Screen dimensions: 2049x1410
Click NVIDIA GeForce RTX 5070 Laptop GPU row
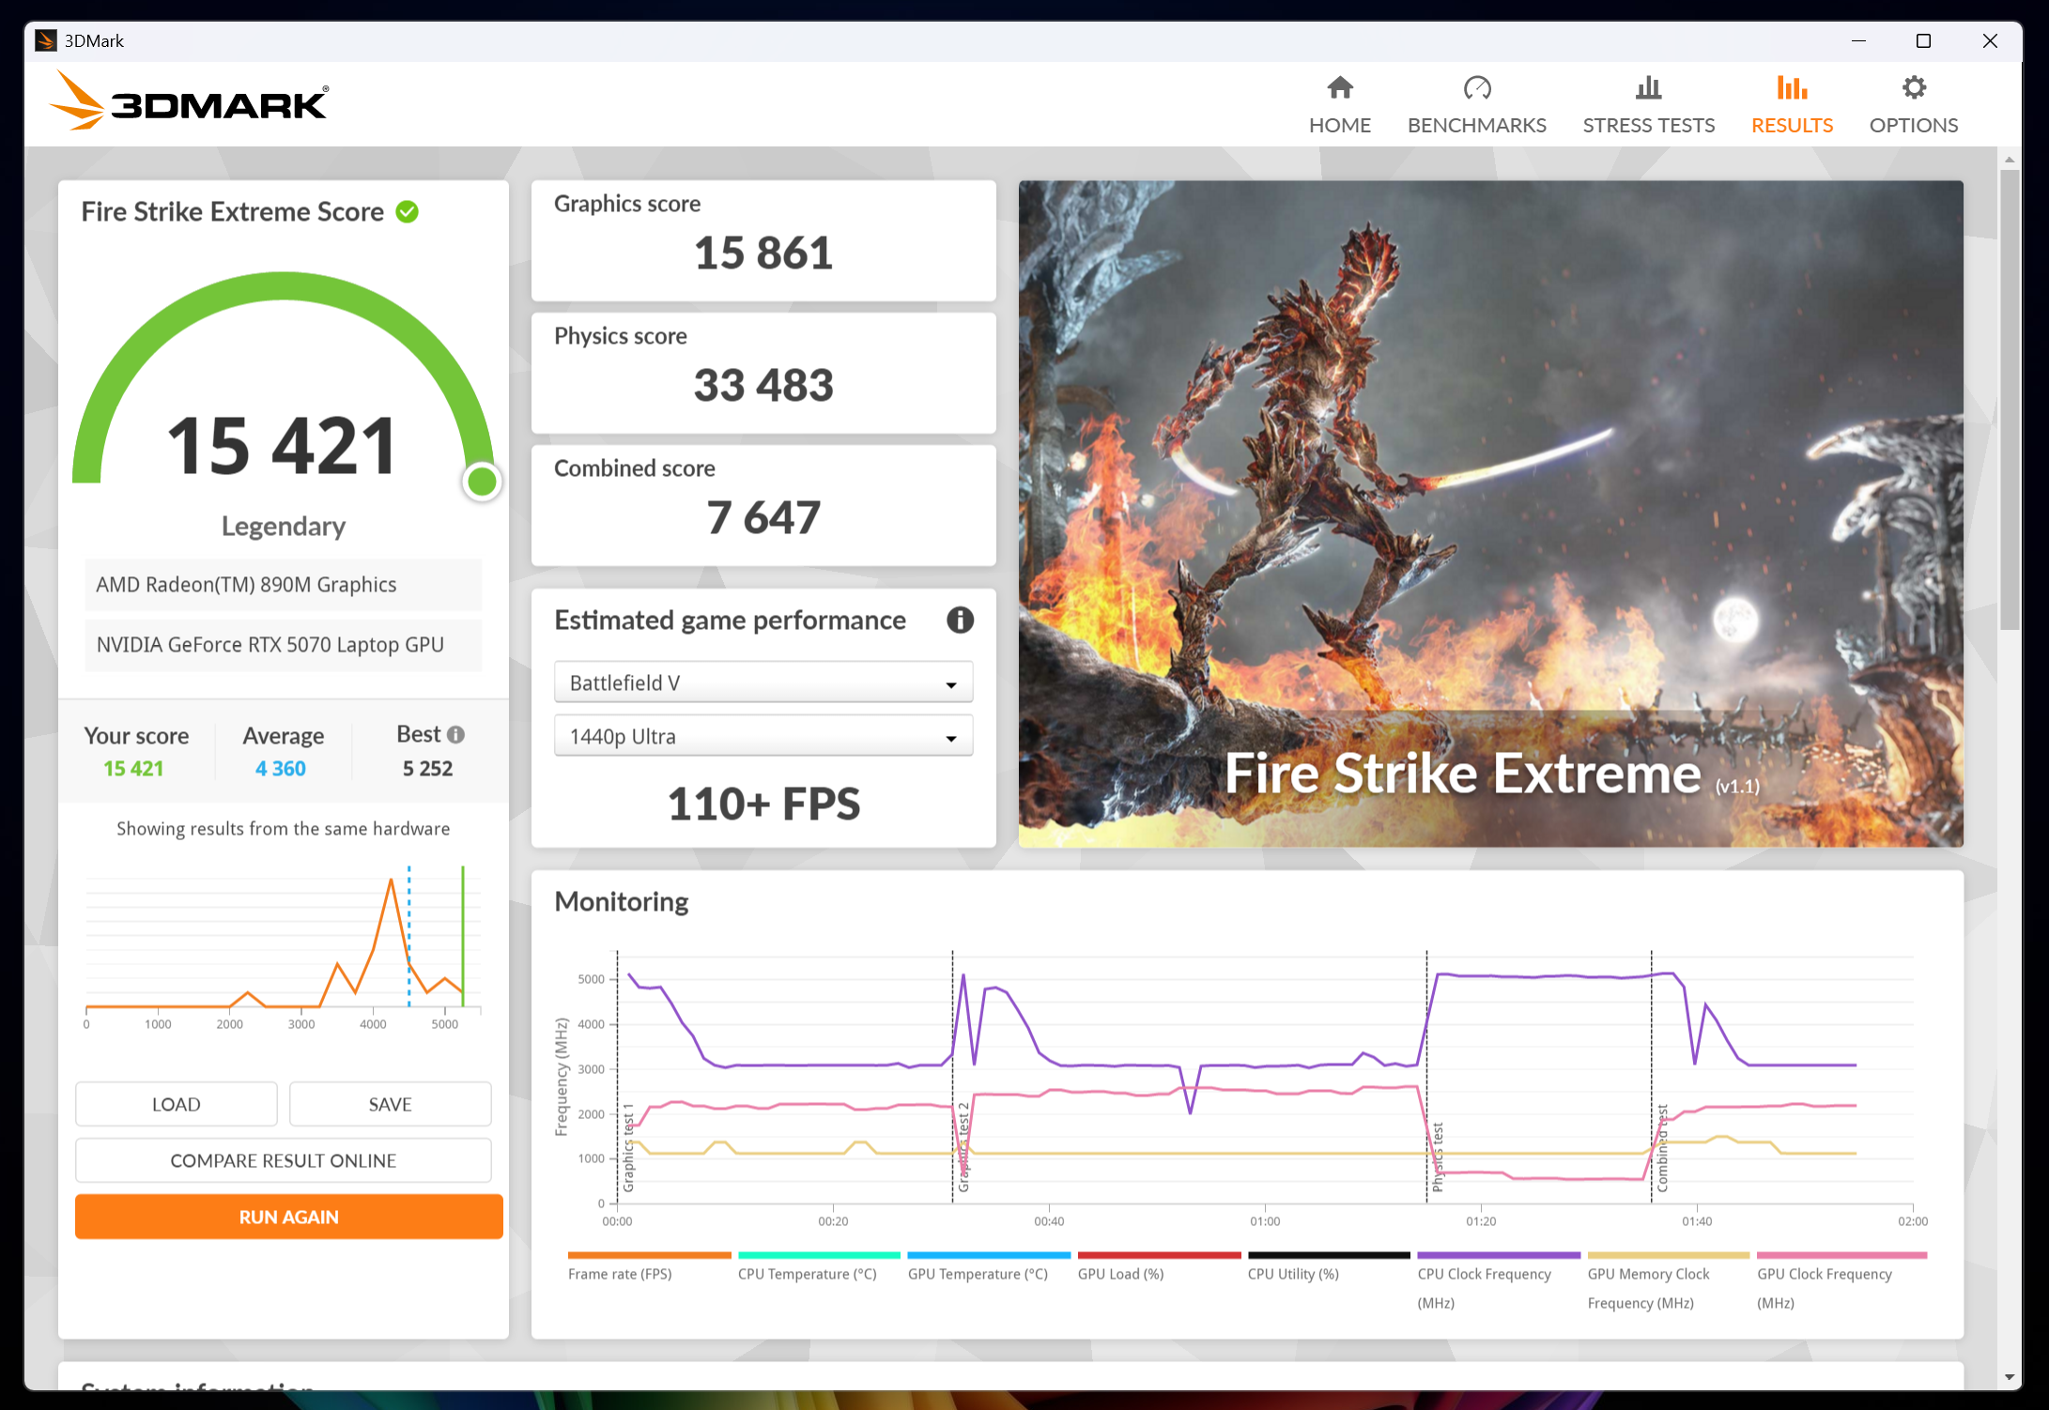pyautogui.click(x=284, y=645)
